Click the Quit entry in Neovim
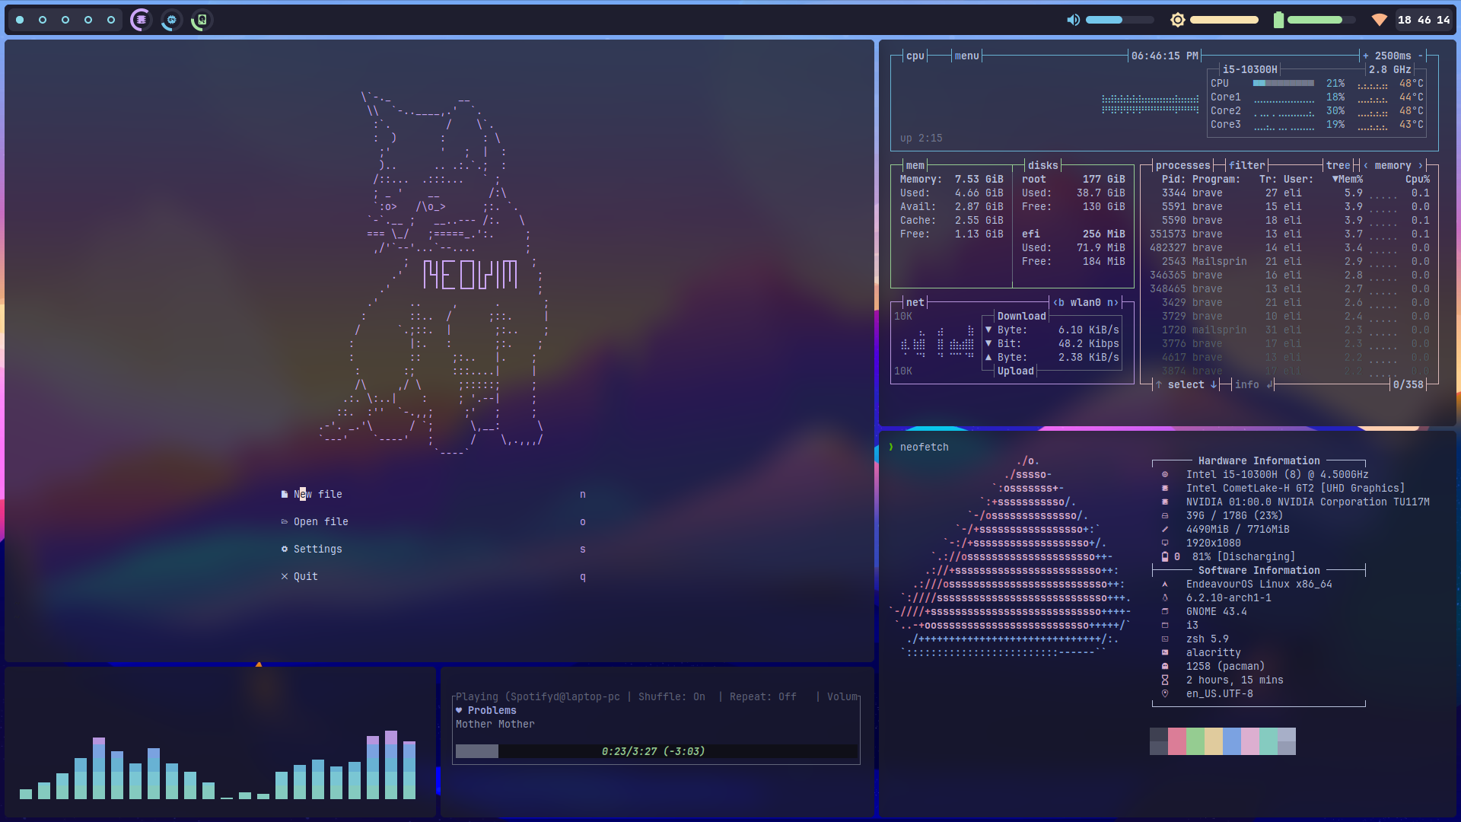The image size is (1461, 822). pyautogui.click(x=305, y=577)
